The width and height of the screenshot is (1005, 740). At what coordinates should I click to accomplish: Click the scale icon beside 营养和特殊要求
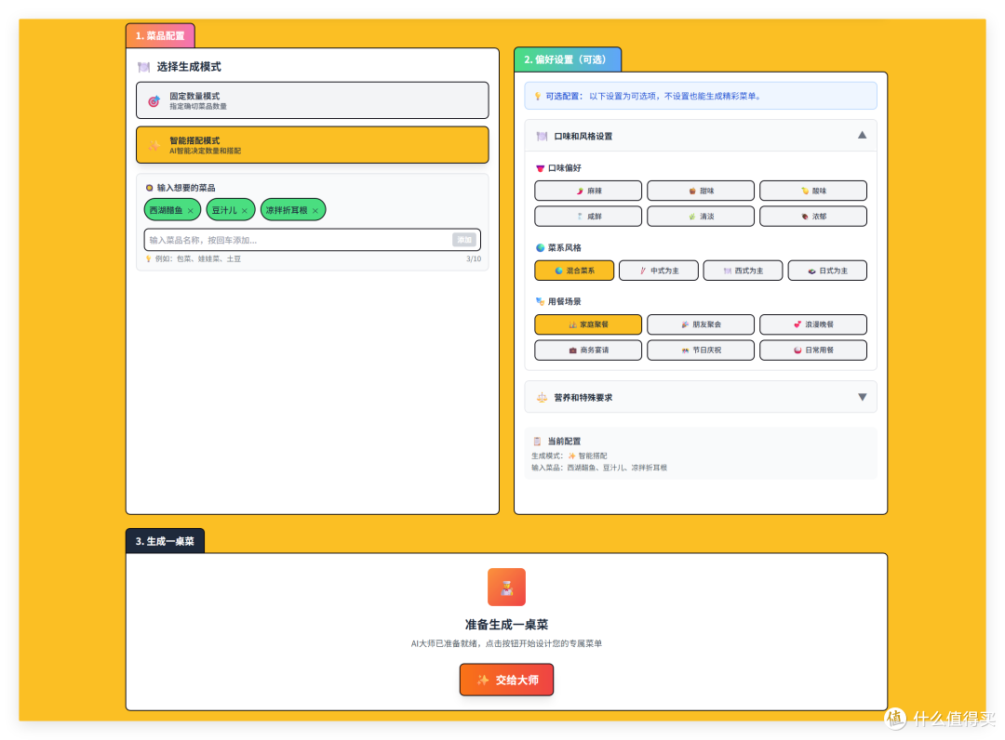coord(542,398)
